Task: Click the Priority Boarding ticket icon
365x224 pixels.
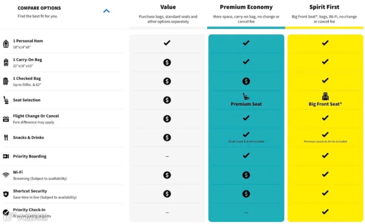Action: point(6,156)
